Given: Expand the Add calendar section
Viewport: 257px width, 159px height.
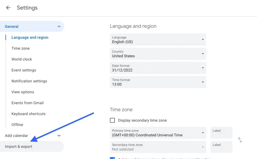Looking at the screenshot, I should click(59, 136).
